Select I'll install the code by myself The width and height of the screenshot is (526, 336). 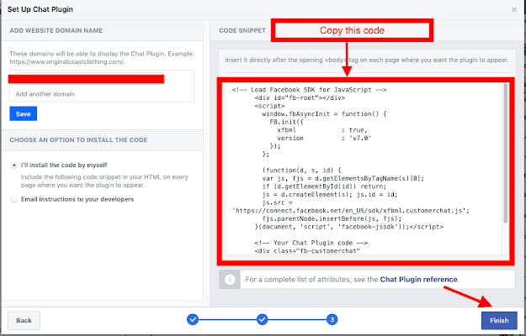(14, 165)
